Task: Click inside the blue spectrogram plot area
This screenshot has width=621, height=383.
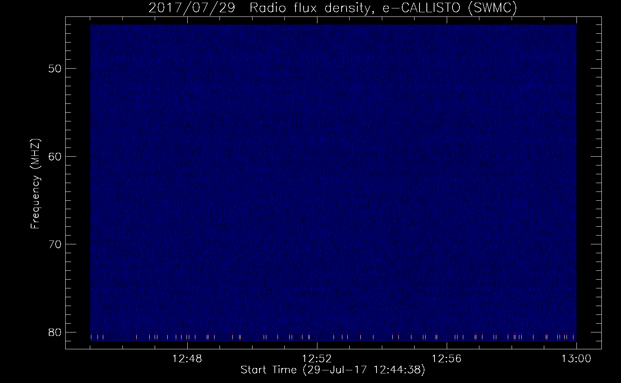Action: pyautogui.click(x=333, y=183)
